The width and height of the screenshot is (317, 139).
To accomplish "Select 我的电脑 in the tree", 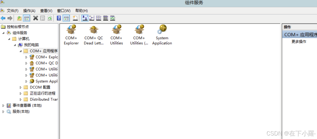I will 31,45.
